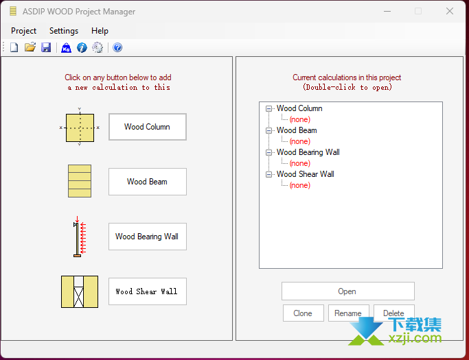Select Wood Shear Wall in the tree

(306, 174)
